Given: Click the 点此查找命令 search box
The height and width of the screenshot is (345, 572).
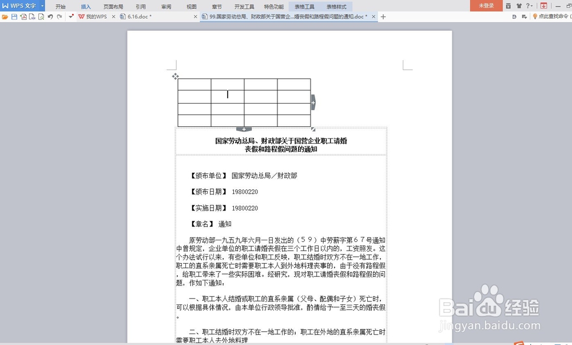Looking at the screenshot, I should [554, 17].
